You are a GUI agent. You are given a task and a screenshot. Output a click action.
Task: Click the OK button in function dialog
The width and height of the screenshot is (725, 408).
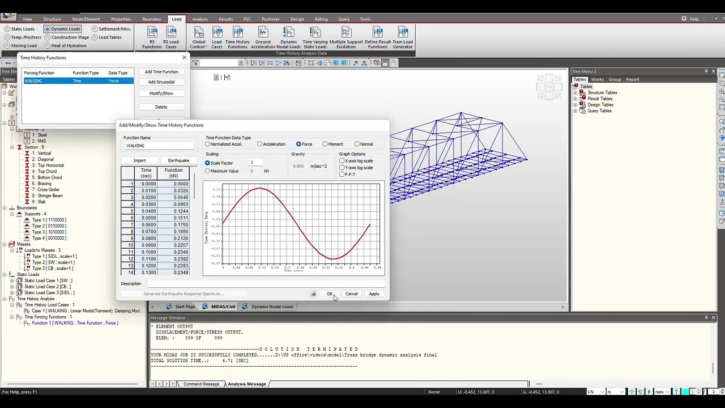pos(330,294)
